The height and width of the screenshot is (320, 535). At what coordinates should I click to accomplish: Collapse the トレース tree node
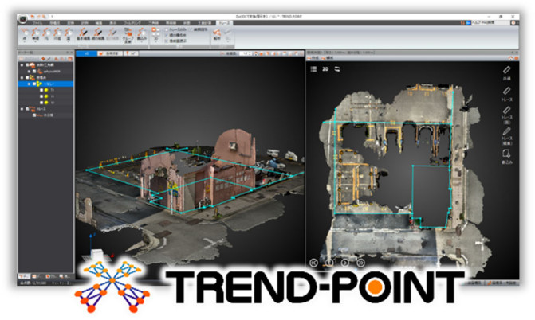(x=22, y=109)
